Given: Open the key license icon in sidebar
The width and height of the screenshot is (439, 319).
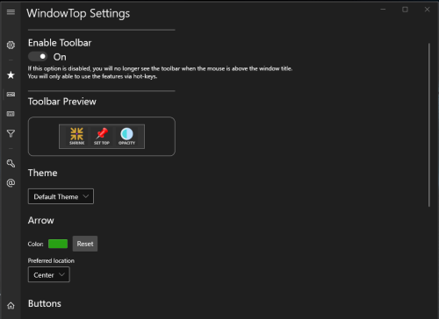Looking at the screenshot, I should (x=11, y=163).
